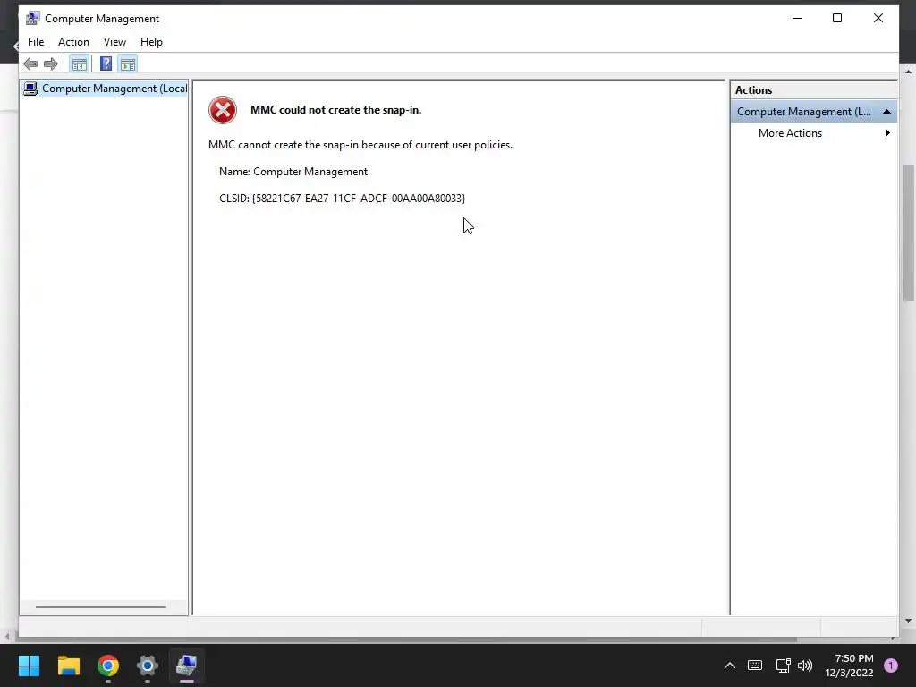Toggle the Show/Hide Console Tree toolbar icon

[x=79, y=64]
